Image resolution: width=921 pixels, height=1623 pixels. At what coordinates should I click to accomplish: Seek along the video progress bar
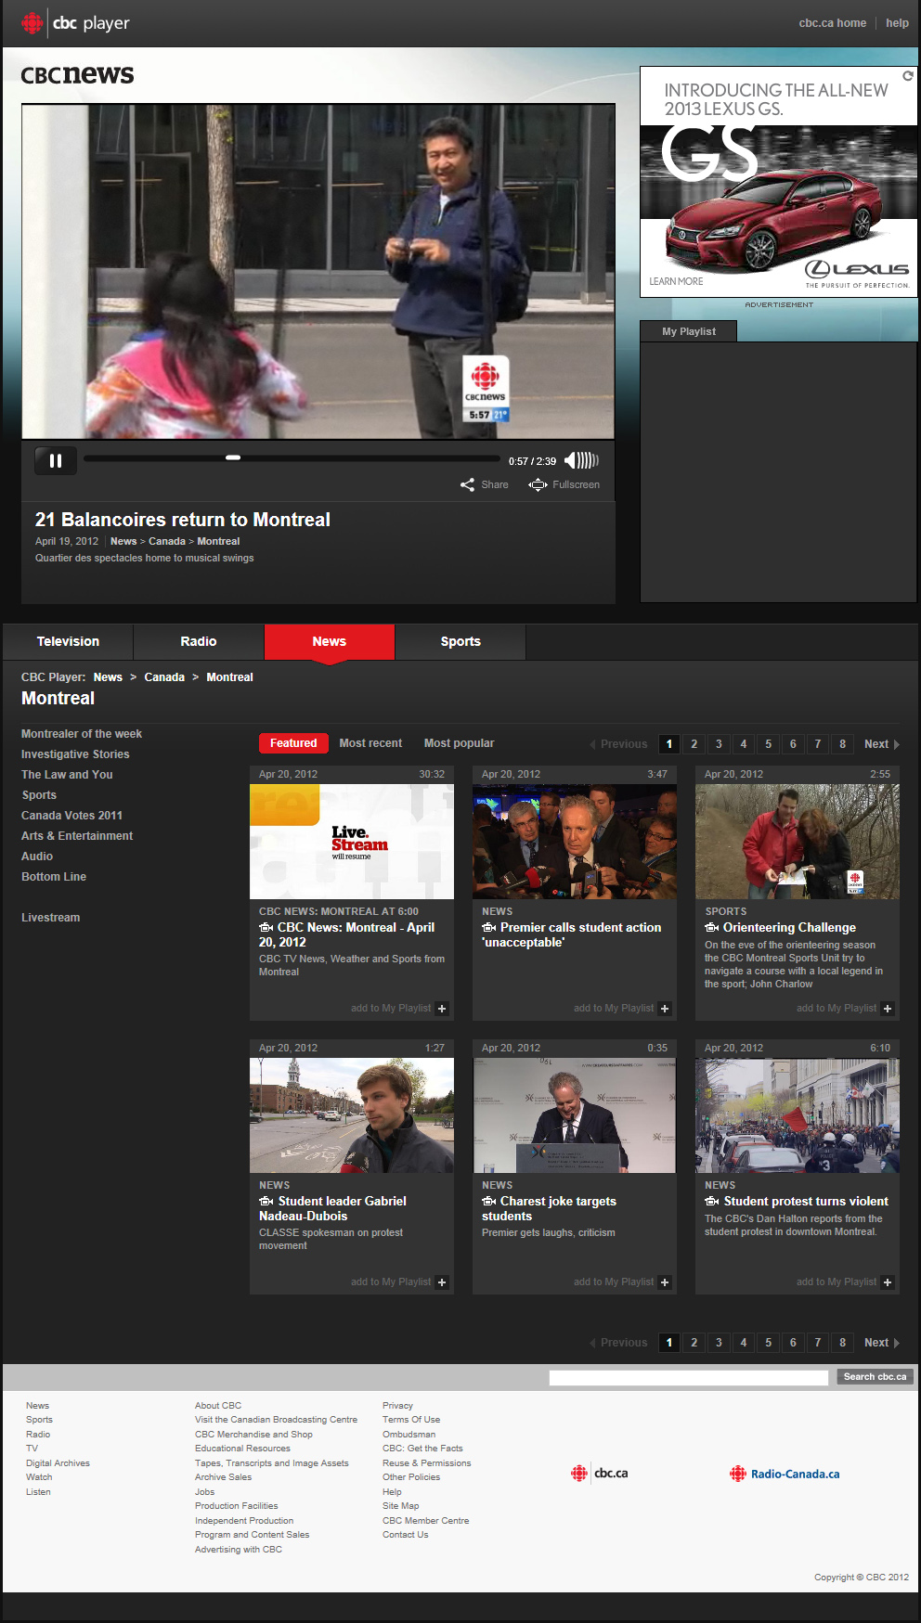click(292, 457)
